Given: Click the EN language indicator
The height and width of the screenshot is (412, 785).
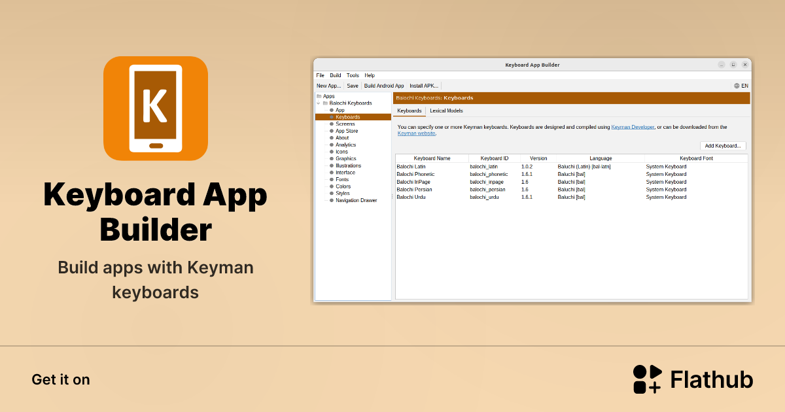Looking at the screenshot, I should (x=740, y=85).
